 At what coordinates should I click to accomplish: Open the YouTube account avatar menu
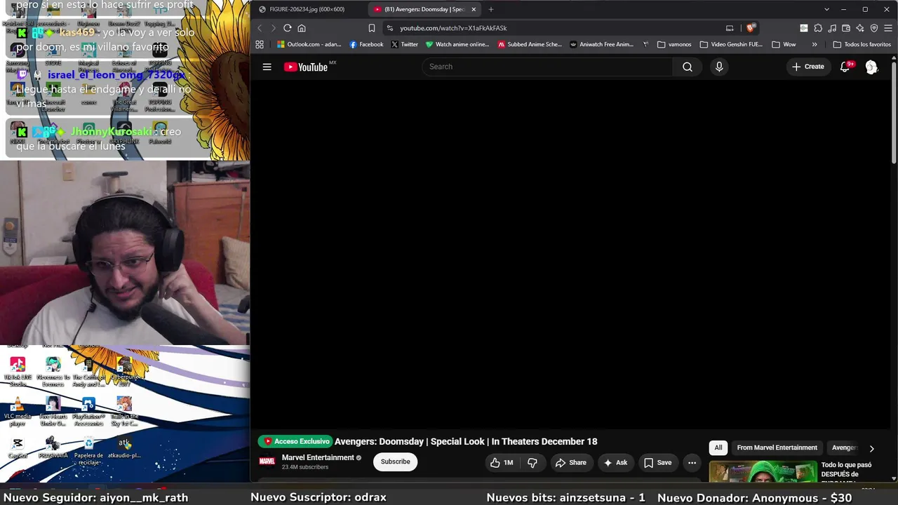coord(871,67)
